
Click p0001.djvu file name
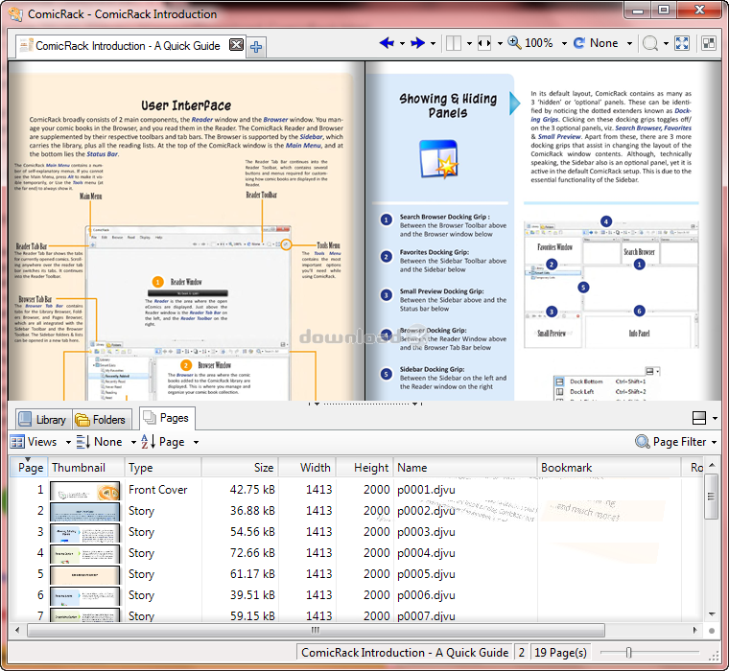(x=426, y=490)
